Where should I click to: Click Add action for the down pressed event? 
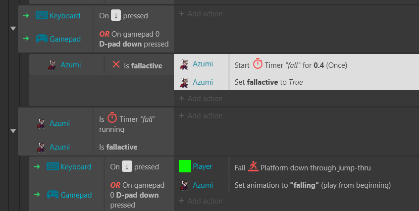(x=201, y=14)
